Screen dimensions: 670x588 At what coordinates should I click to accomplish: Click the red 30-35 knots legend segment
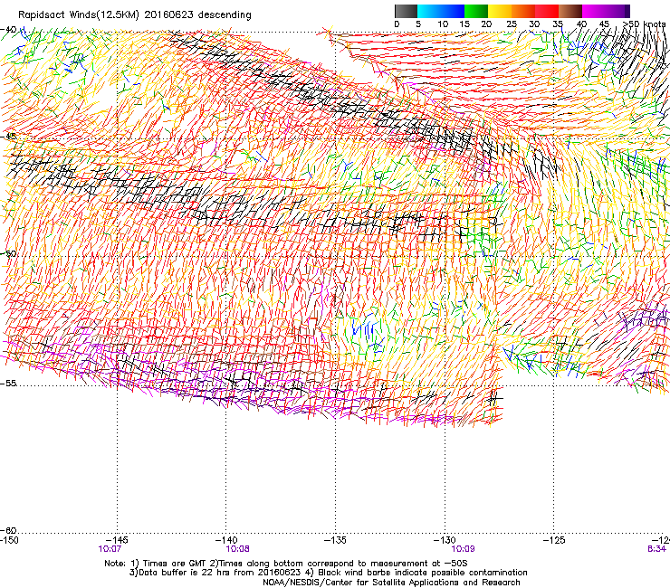click(547, 11)
